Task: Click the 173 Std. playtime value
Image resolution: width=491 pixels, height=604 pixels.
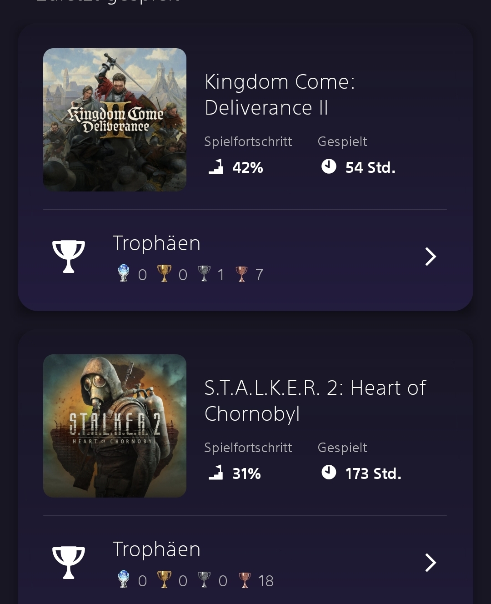Action: pos(373,474)
